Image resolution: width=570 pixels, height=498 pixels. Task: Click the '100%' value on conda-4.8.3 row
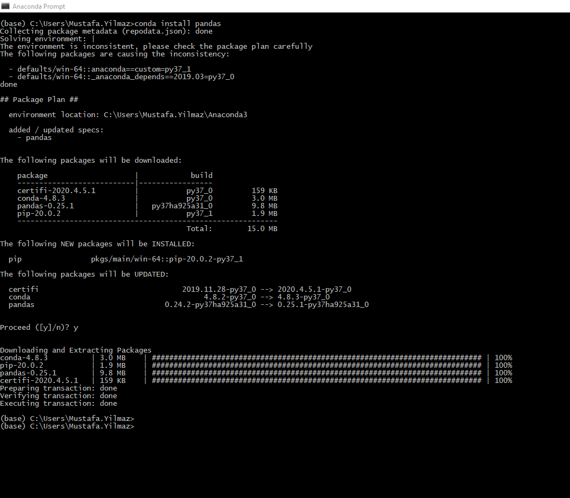coord(503,357)
